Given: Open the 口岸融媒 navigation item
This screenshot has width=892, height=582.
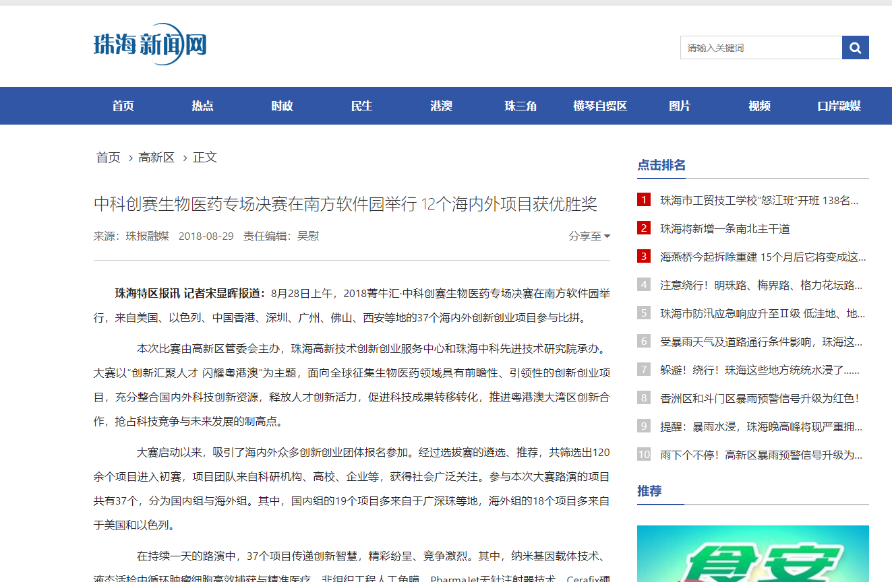Looking at the screenshot, I should (839, 106).
